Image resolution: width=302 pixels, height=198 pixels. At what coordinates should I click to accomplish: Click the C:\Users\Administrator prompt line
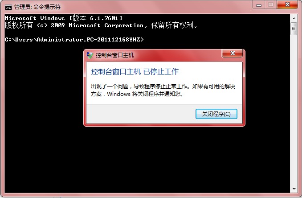(74, 40)
